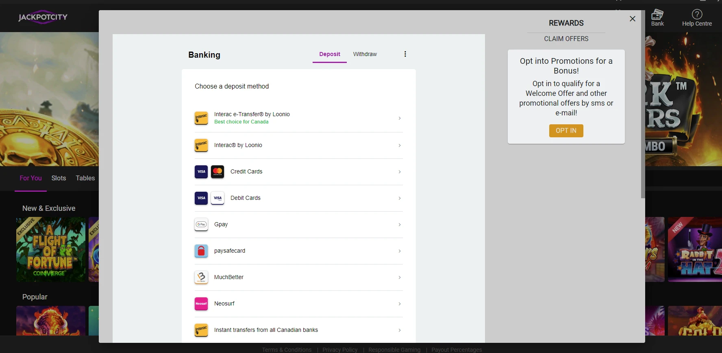
Task: Click the Visa icon in Credit Cards row
Action: coord(201,172)
